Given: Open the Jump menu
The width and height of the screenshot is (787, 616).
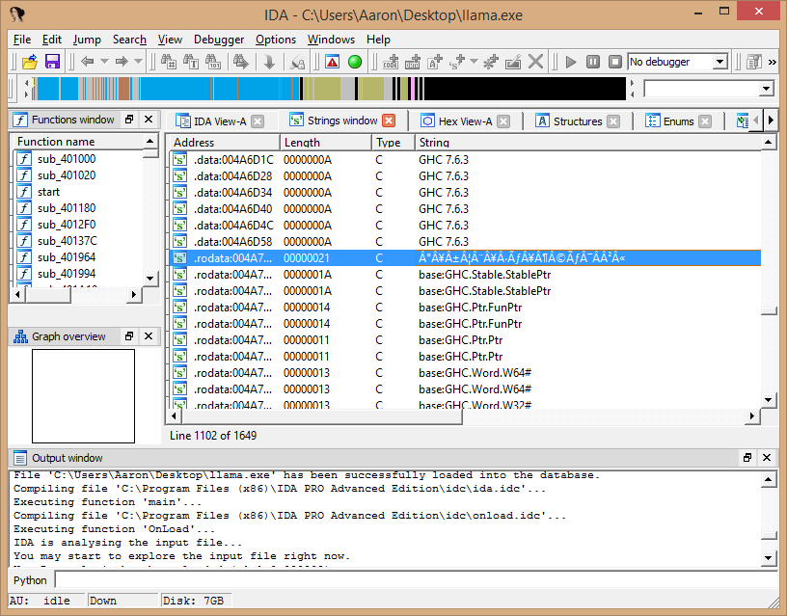Looking at the screenshot, I should coord(87,40).
